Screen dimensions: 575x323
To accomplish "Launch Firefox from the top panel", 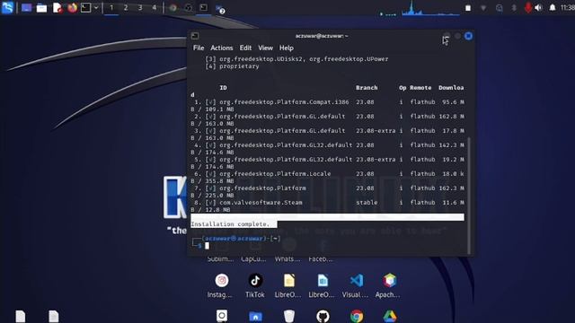I will (x=72, y=7).
